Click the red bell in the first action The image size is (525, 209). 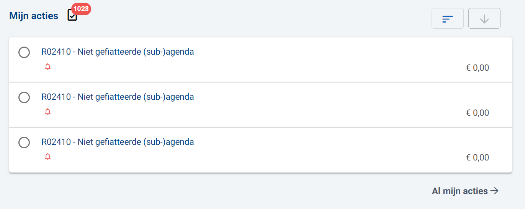point(48,67)
